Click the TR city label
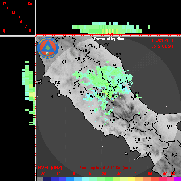The height and width of the screenshot is (181, 181). click(x=96, y=89)
